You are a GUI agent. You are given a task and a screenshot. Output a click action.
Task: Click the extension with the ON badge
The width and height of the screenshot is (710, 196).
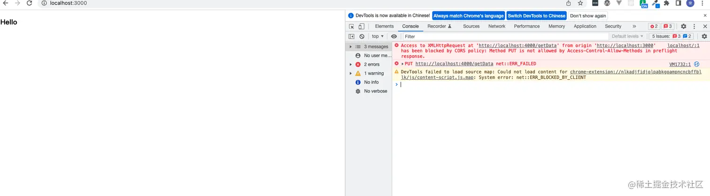click(x=644, y=4)
